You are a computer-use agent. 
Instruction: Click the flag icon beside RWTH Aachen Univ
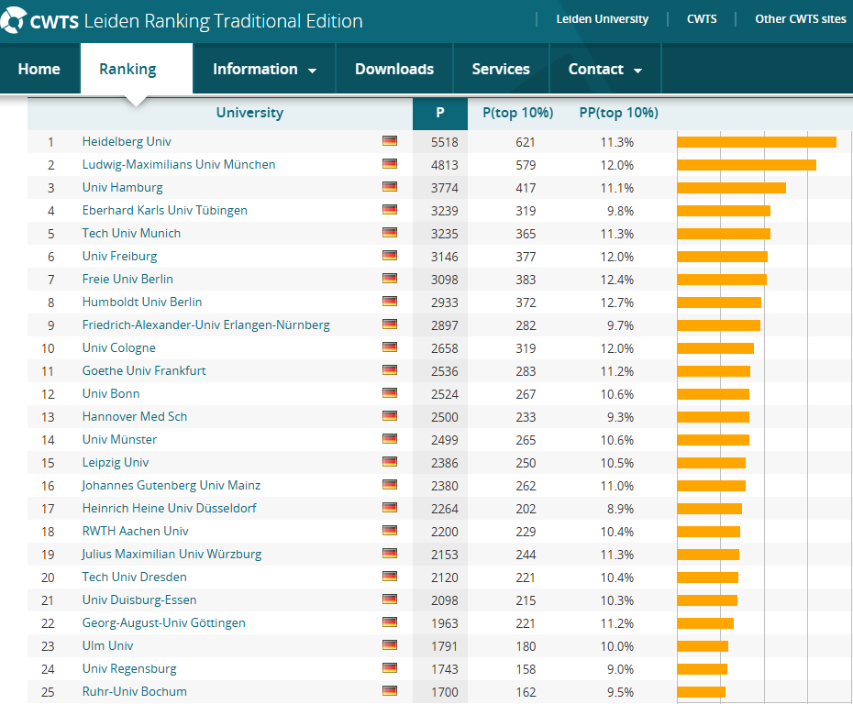[x=390, y=531]
